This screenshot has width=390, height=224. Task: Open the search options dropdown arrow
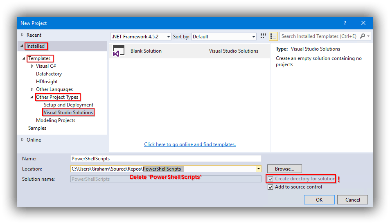[368, 36]
